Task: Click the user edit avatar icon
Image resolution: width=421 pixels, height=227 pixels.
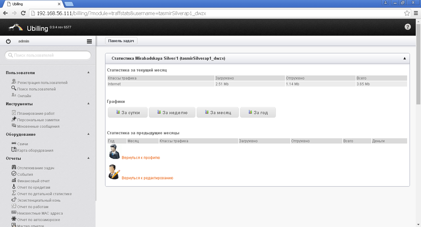Action: (113, 172)
